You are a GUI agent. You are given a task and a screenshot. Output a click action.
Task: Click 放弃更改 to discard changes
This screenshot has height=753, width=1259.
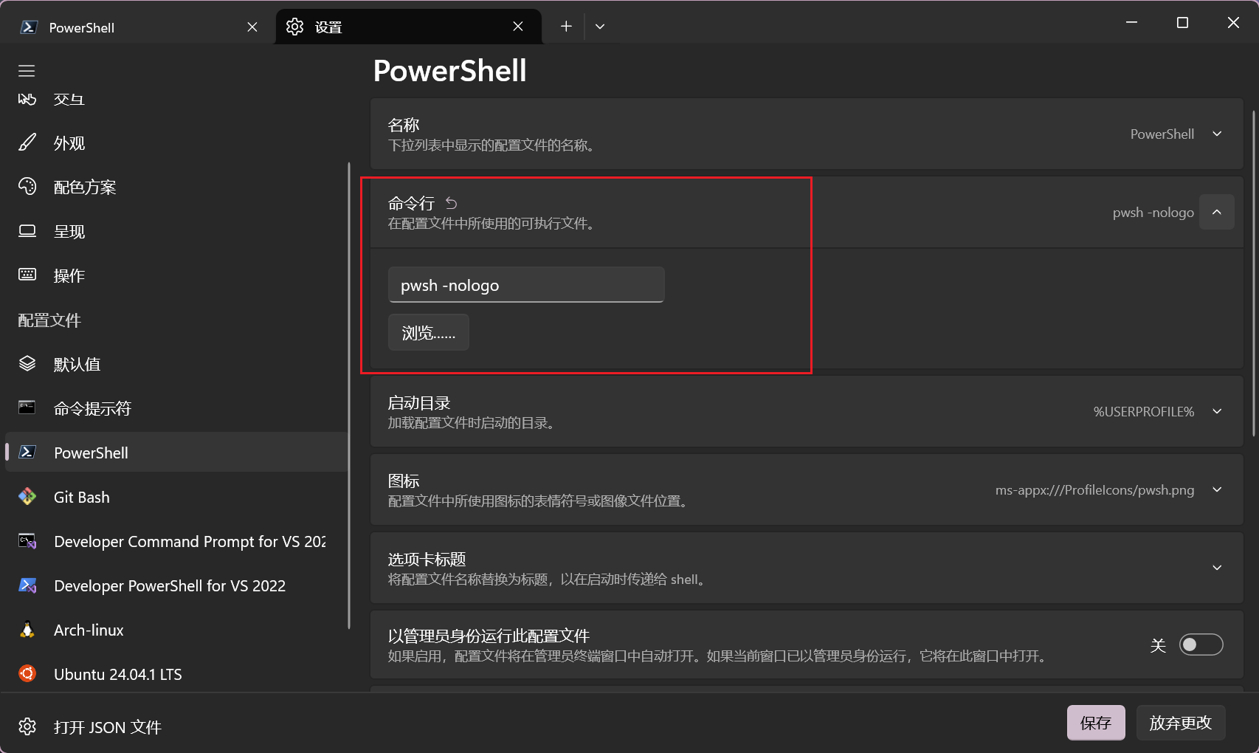1181,723
